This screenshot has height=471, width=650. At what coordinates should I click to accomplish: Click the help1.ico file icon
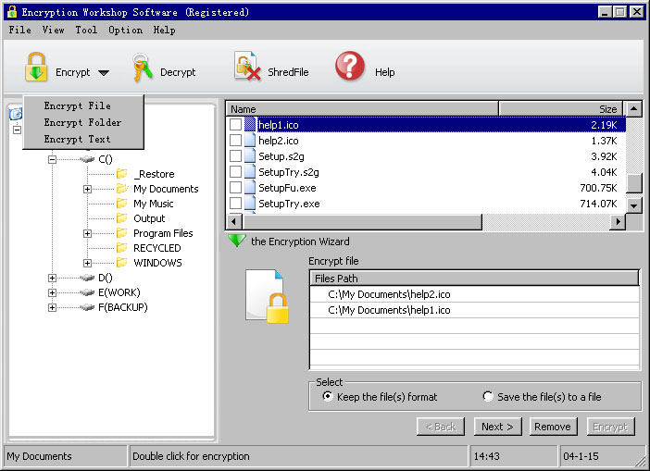tap(250, 125)
